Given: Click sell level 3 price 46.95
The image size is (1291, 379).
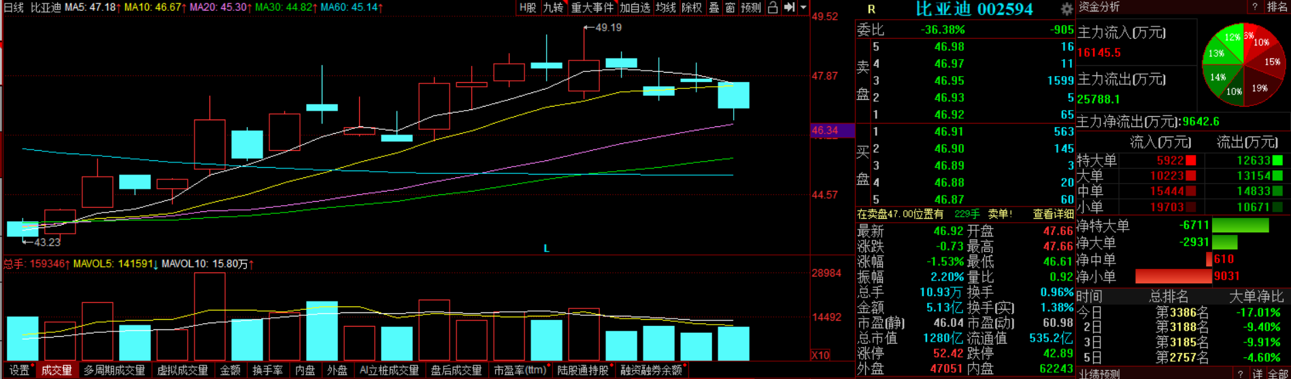Looking at the screenshot, I should [949, 81].
